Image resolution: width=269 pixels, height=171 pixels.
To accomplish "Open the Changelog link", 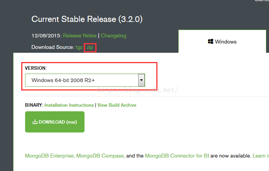I will (113, 35).
